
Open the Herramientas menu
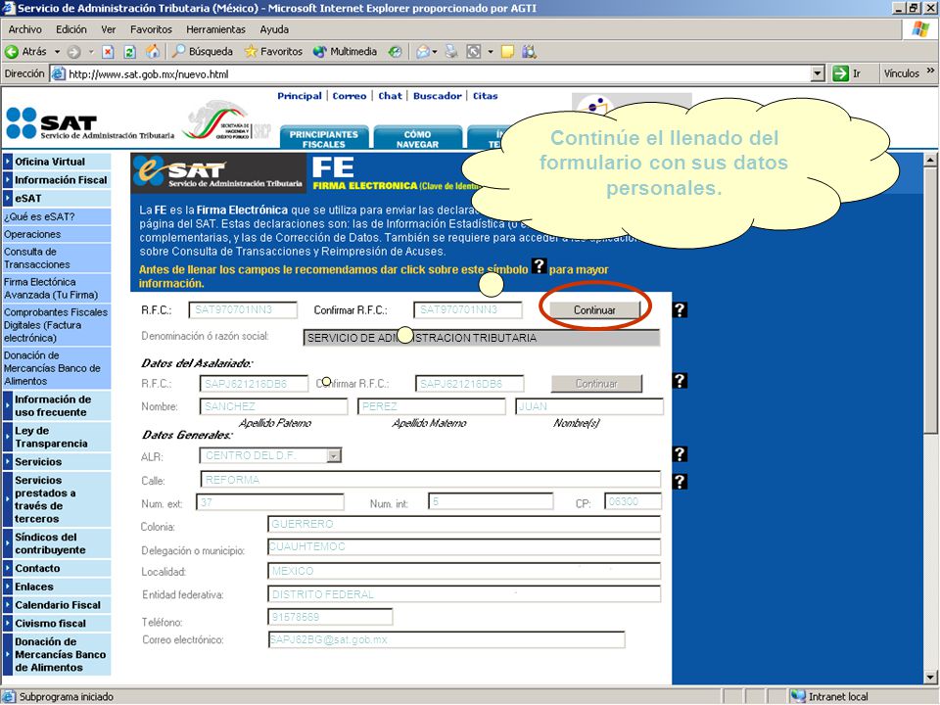[215, 29]
